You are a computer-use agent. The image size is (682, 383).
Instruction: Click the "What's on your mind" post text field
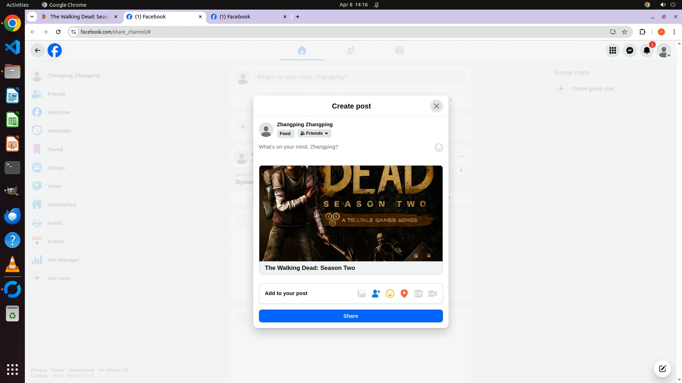click(341, 147)
